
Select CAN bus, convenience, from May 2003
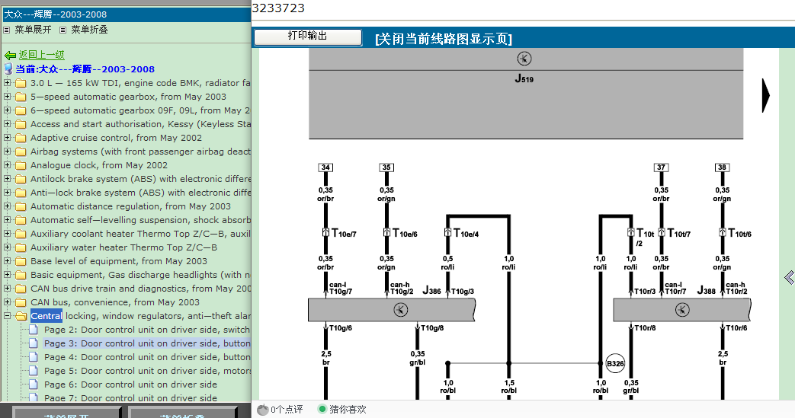(115, 302)
